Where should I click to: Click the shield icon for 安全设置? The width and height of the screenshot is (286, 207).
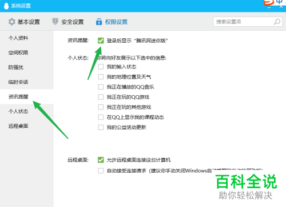pyautogui.click(x=55, y=22)
